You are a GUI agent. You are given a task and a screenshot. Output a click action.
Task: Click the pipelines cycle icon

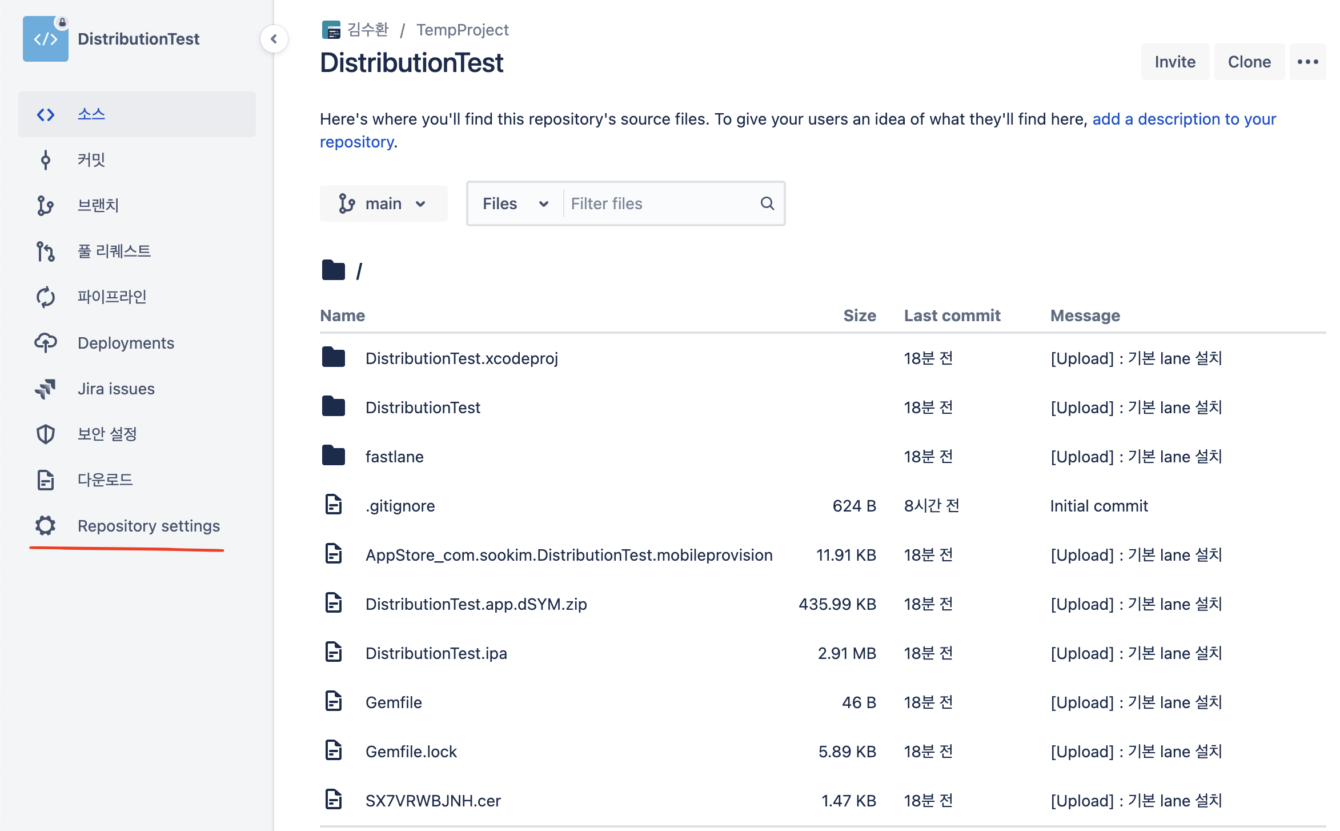tap(46, 297)
